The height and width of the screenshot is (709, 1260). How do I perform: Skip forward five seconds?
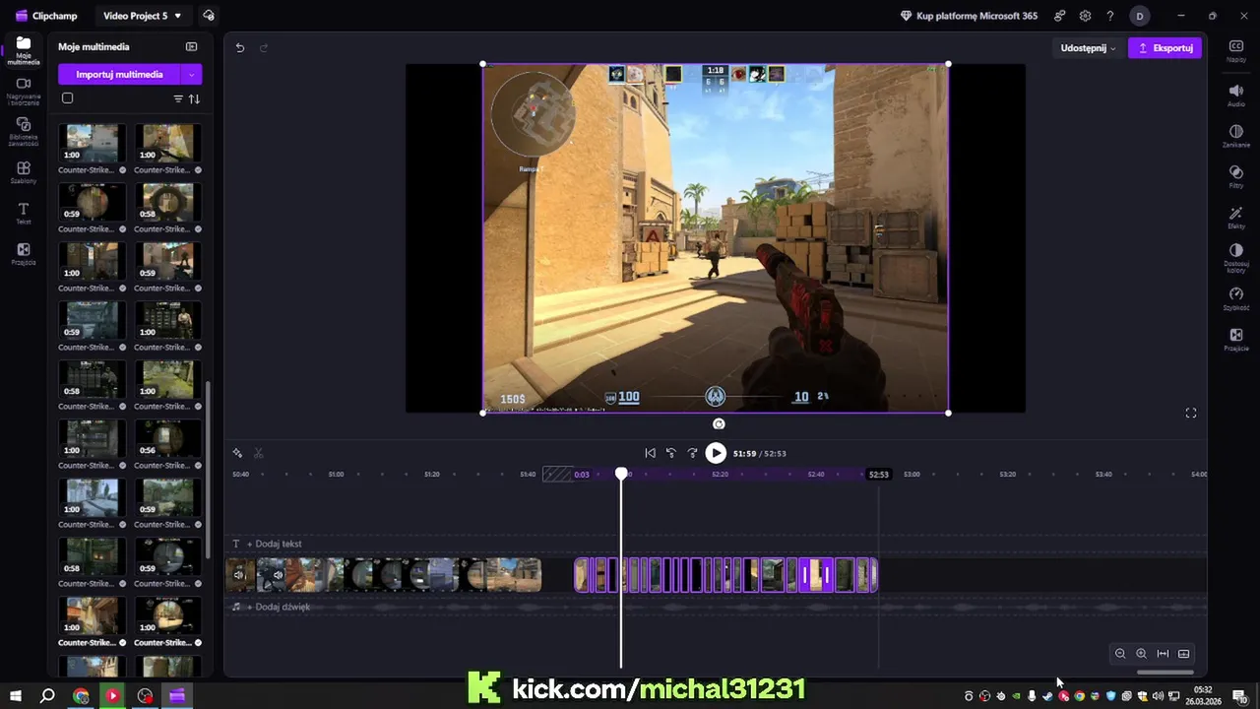(692, 453)
